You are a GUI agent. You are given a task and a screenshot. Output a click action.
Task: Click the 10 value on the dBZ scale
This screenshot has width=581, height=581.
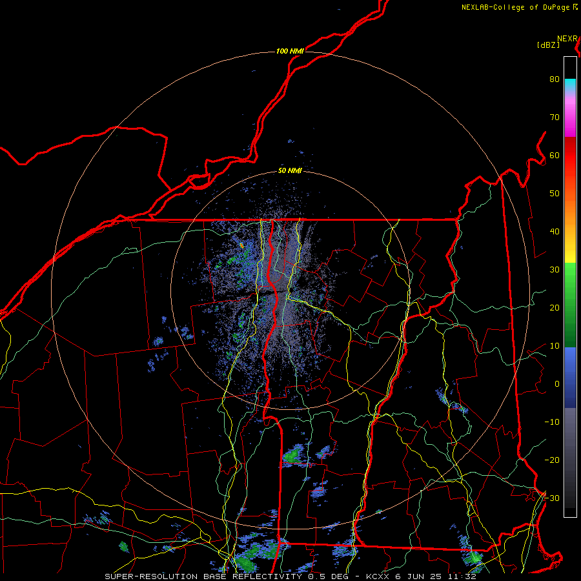pos(555,346)
